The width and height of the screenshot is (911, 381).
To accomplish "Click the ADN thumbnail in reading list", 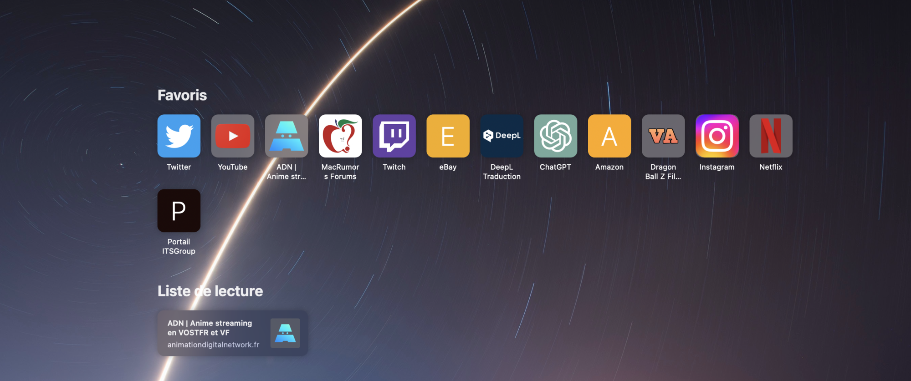I will coord(285,333).
